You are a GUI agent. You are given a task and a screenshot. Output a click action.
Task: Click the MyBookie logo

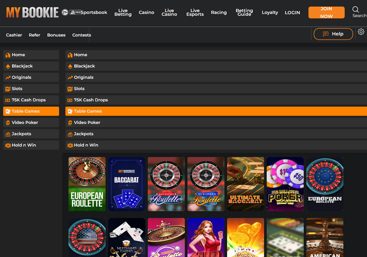[x=32, y=12]
